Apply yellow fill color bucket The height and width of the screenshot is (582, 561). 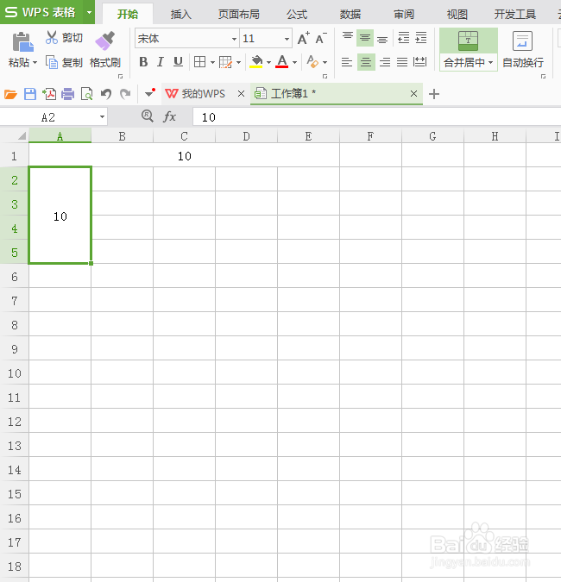pyautogui.click(x=256, y=62)
